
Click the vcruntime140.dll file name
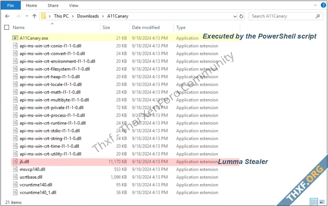(x=36, y=185)
